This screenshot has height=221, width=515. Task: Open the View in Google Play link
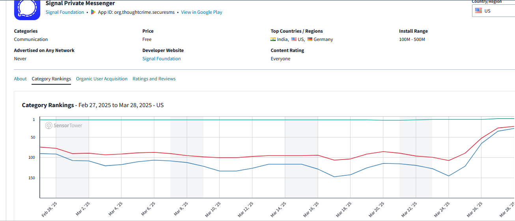(202, 12)
